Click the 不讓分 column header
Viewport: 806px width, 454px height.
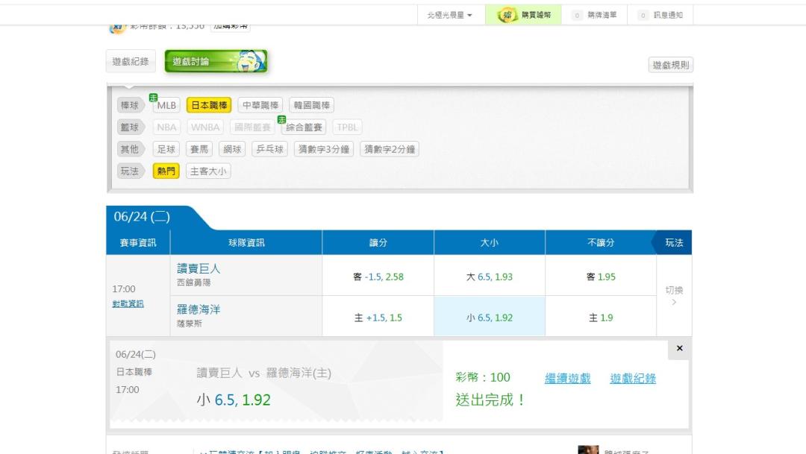(x=601, y=243)
